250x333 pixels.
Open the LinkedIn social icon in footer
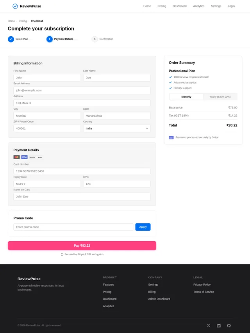pyautogui.click(x=219, y=326)
